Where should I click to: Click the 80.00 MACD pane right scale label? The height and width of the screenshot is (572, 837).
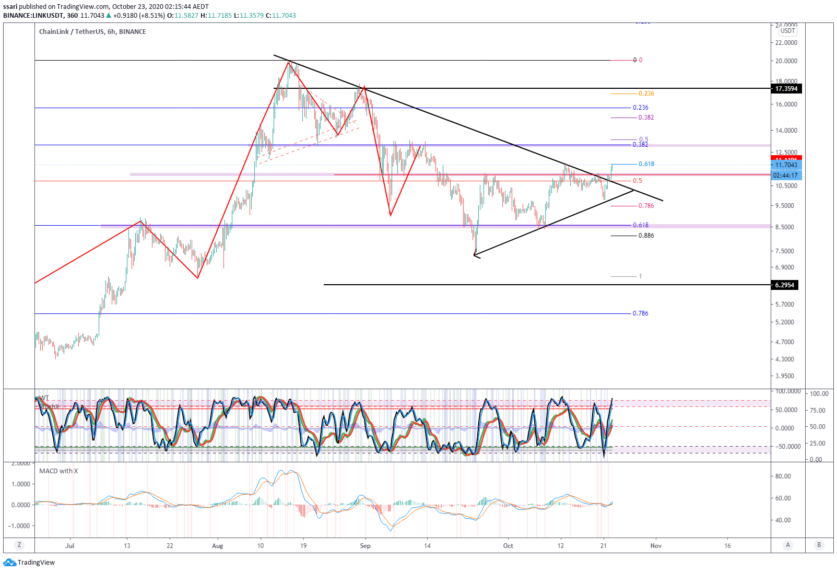tap(783, 476)
